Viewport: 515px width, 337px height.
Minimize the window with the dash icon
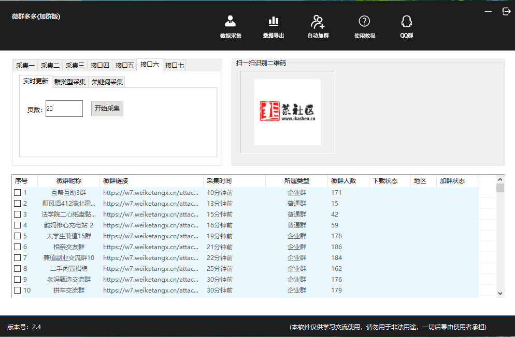(x=488, y=11)
